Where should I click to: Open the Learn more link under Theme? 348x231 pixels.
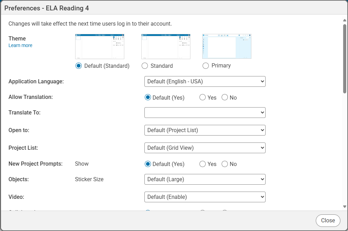tap(20, 45)
